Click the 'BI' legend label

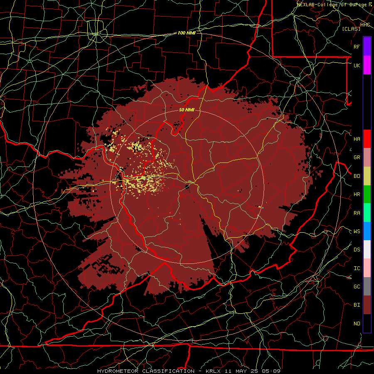coord(357,305)
